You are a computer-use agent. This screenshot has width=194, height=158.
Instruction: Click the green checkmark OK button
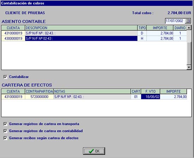94,151
